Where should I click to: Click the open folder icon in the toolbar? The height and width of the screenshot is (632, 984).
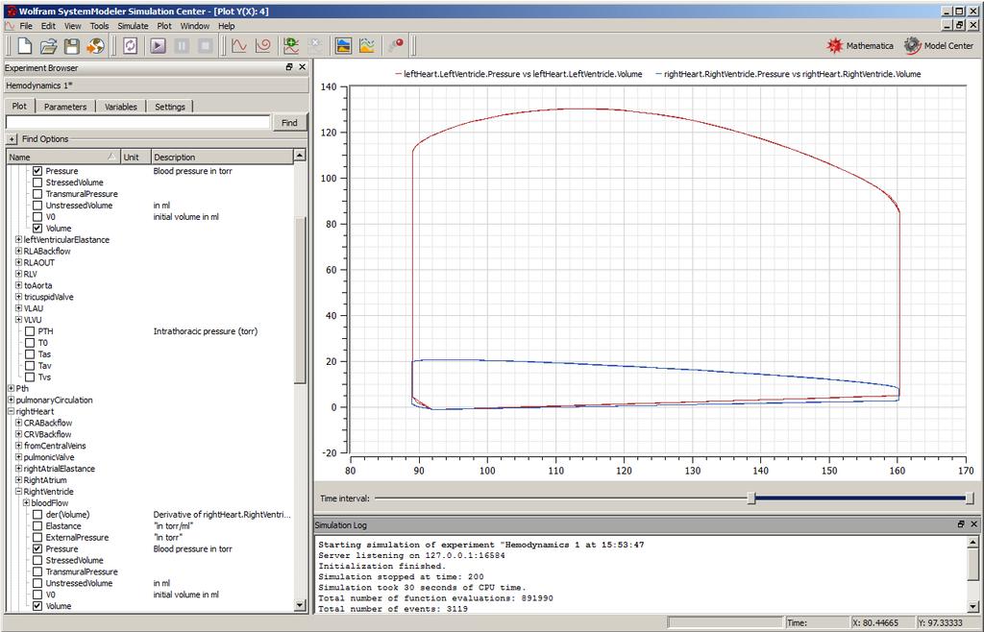coord(48,46)
